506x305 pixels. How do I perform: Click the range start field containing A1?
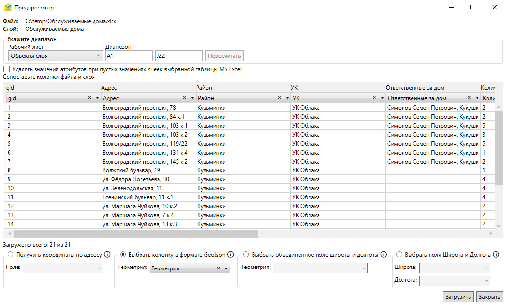pyautogui.click(x=129, y=56)
